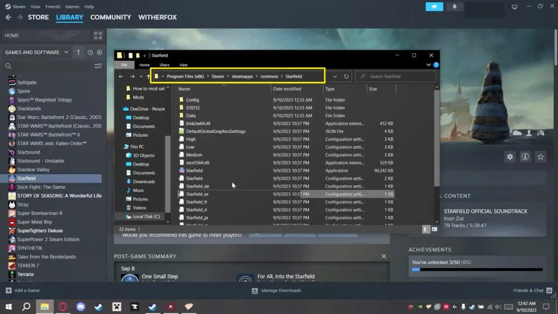Open Starfield game settings gear icon
The width and height of the screenshot is (558, 314).
point(510,157)
